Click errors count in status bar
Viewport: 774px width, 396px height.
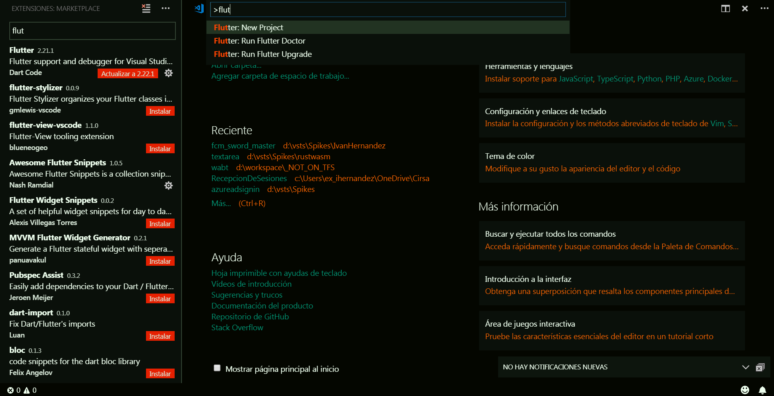14,390
